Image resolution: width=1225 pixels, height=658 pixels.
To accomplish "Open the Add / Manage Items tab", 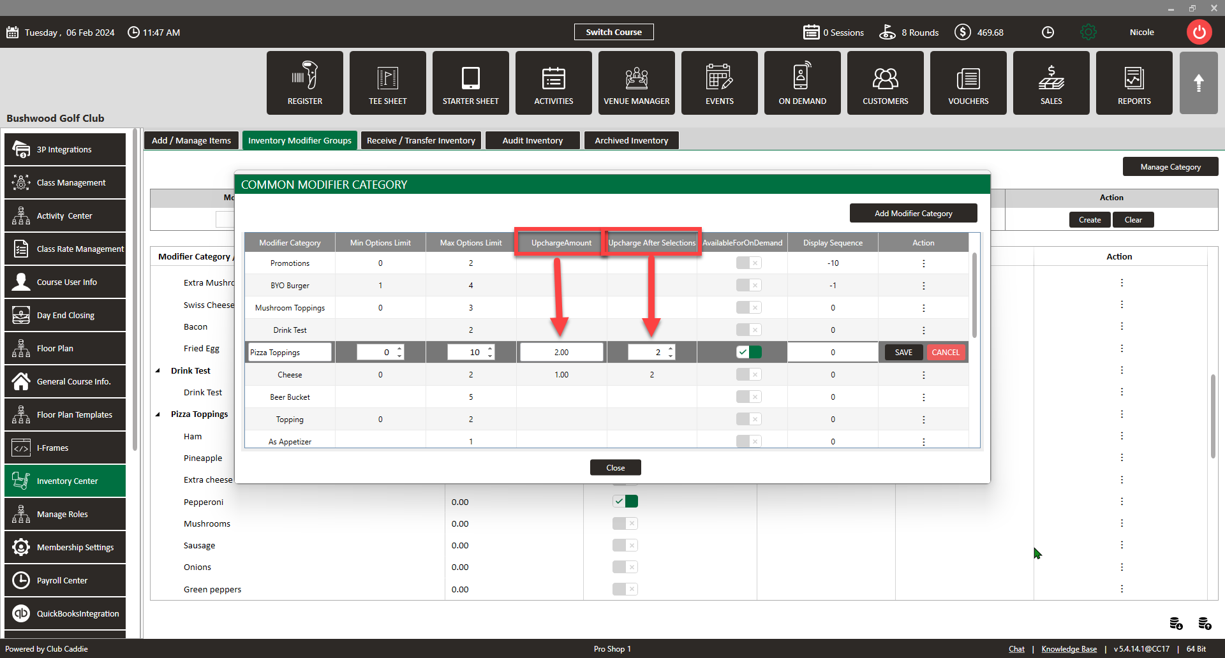I will [x=191, y=140].
